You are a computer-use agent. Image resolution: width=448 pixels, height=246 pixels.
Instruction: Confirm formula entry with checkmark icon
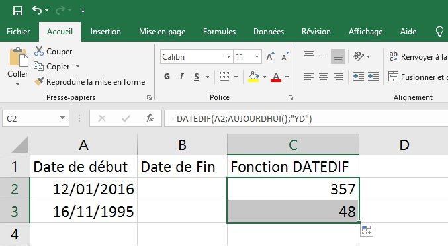click(126, 118)
